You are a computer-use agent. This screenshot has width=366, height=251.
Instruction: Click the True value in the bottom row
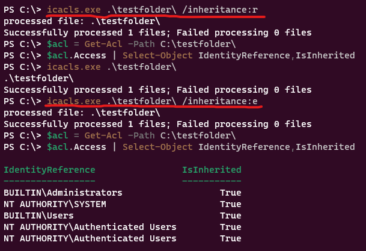point(230,238)
